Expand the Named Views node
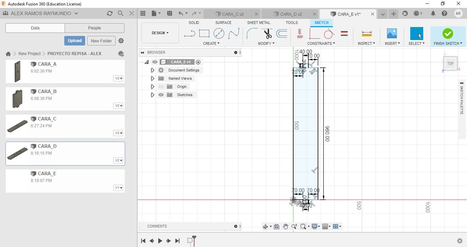The width and height of the screenshot is (467, 247). [x=152, y=78]
